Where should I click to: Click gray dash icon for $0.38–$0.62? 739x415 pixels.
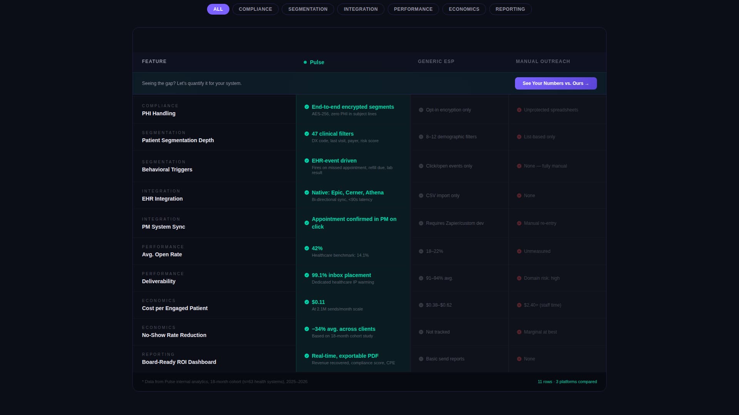pyautogui.click(x=421, y=305)
